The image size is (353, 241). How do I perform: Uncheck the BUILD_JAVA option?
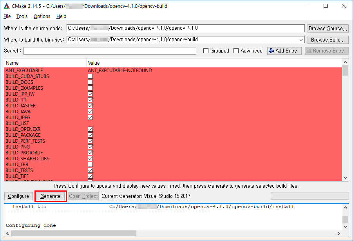(x=90, y=112)
